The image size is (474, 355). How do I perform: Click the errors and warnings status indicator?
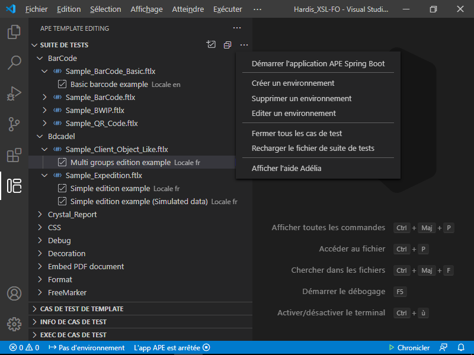[x=24, y=348]
